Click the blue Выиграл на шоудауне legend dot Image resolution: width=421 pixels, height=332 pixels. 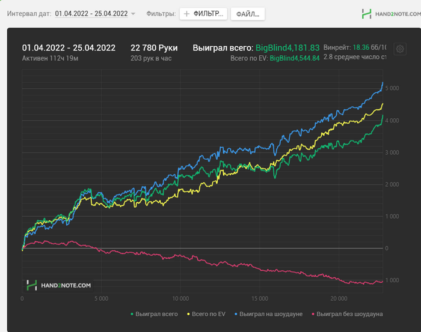tap(236, 314)
